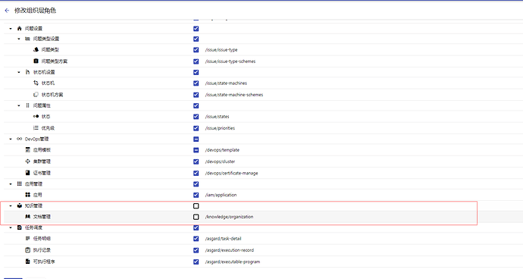Click the list icon beside 优先级
Image resolution: width=523 pixels, height=279 pixels.
tap(36, 128)
